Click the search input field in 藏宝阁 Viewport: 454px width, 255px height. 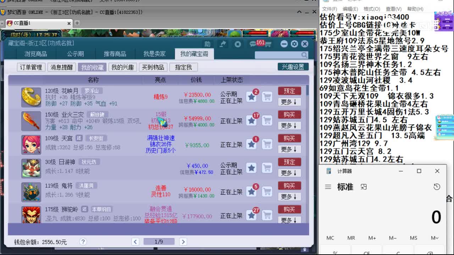click(x=278, y=55)
